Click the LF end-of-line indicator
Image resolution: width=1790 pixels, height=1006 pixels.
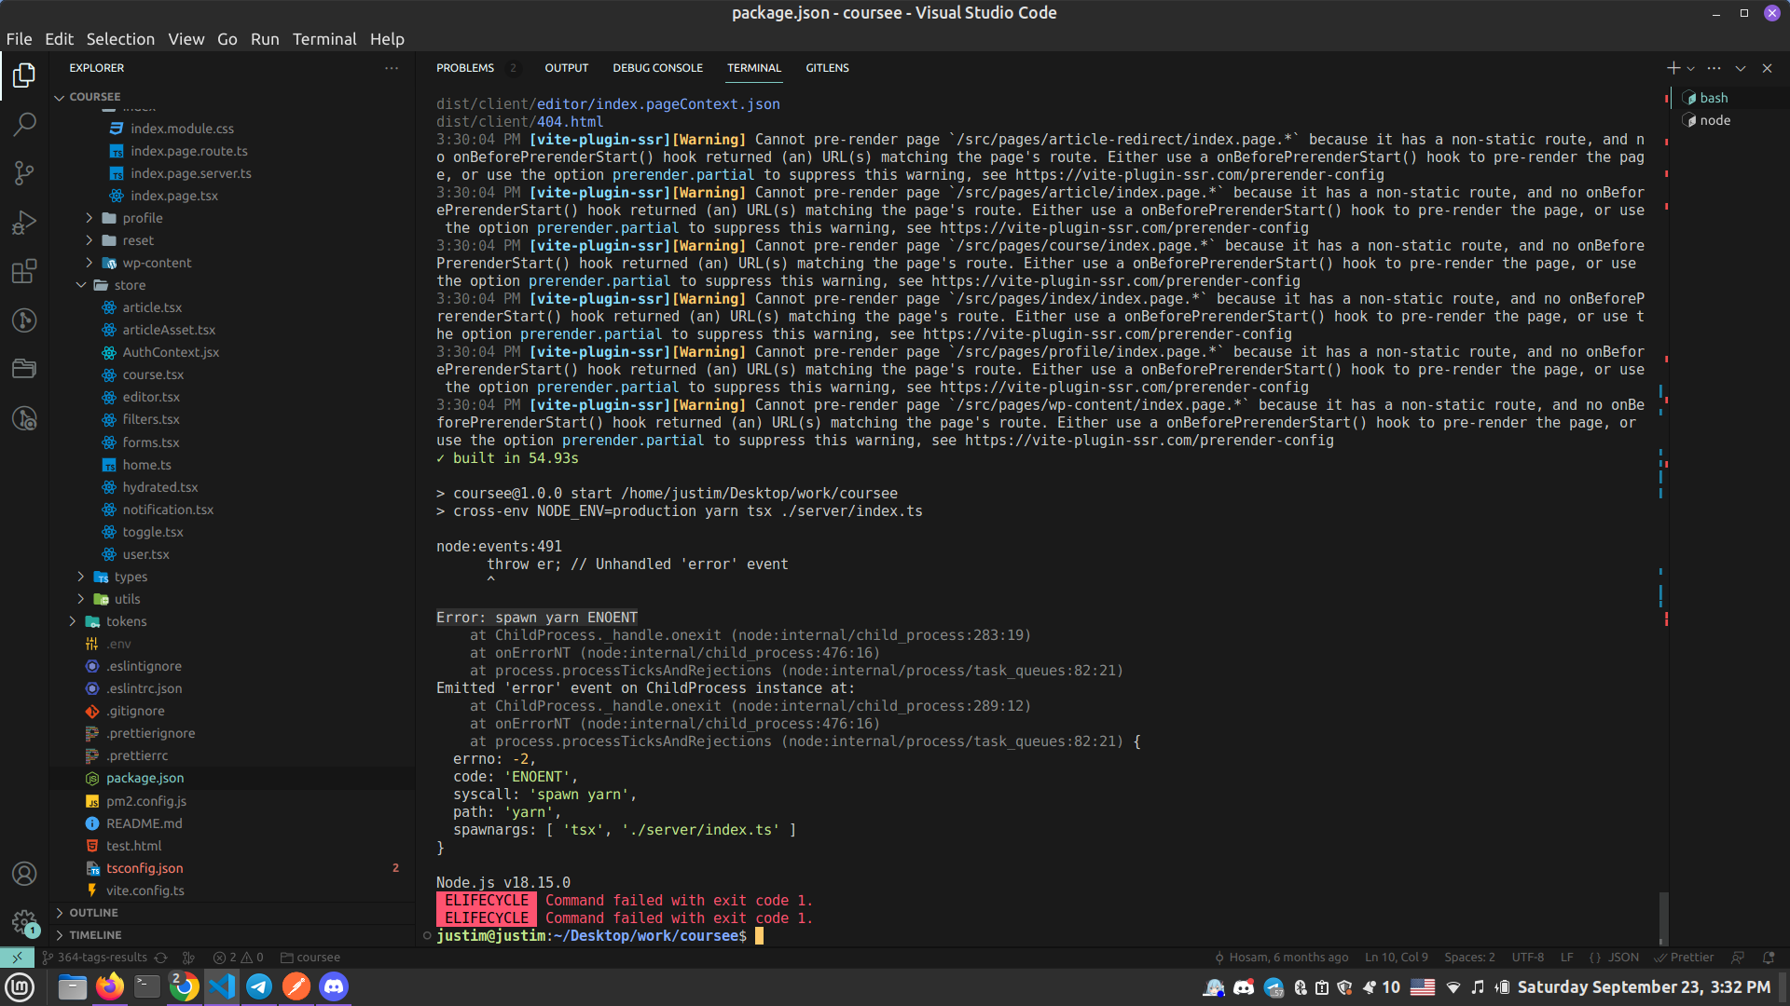click(1566, 958)
